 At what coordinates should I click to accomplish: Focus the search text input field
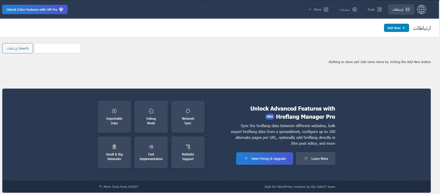[58, 48]
